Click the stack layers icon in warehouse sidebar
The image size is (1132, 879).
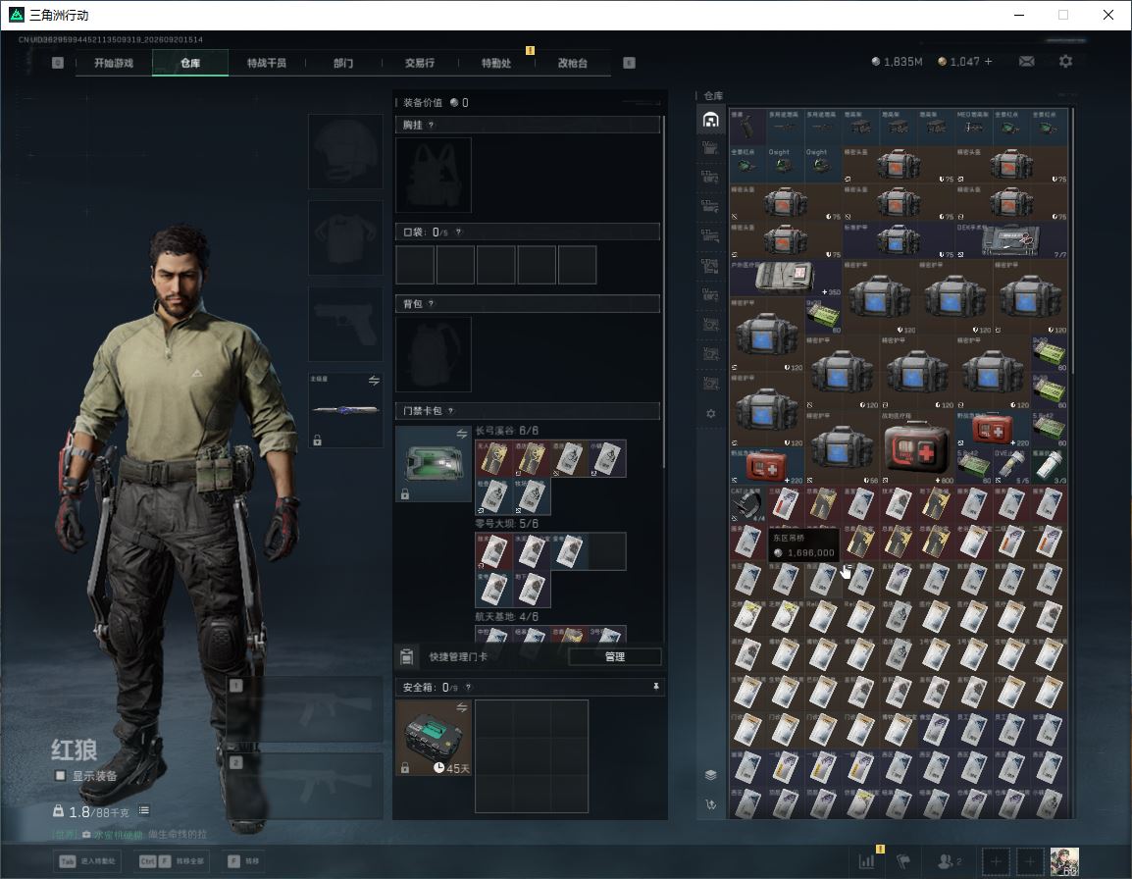click(x=710, y=775)
